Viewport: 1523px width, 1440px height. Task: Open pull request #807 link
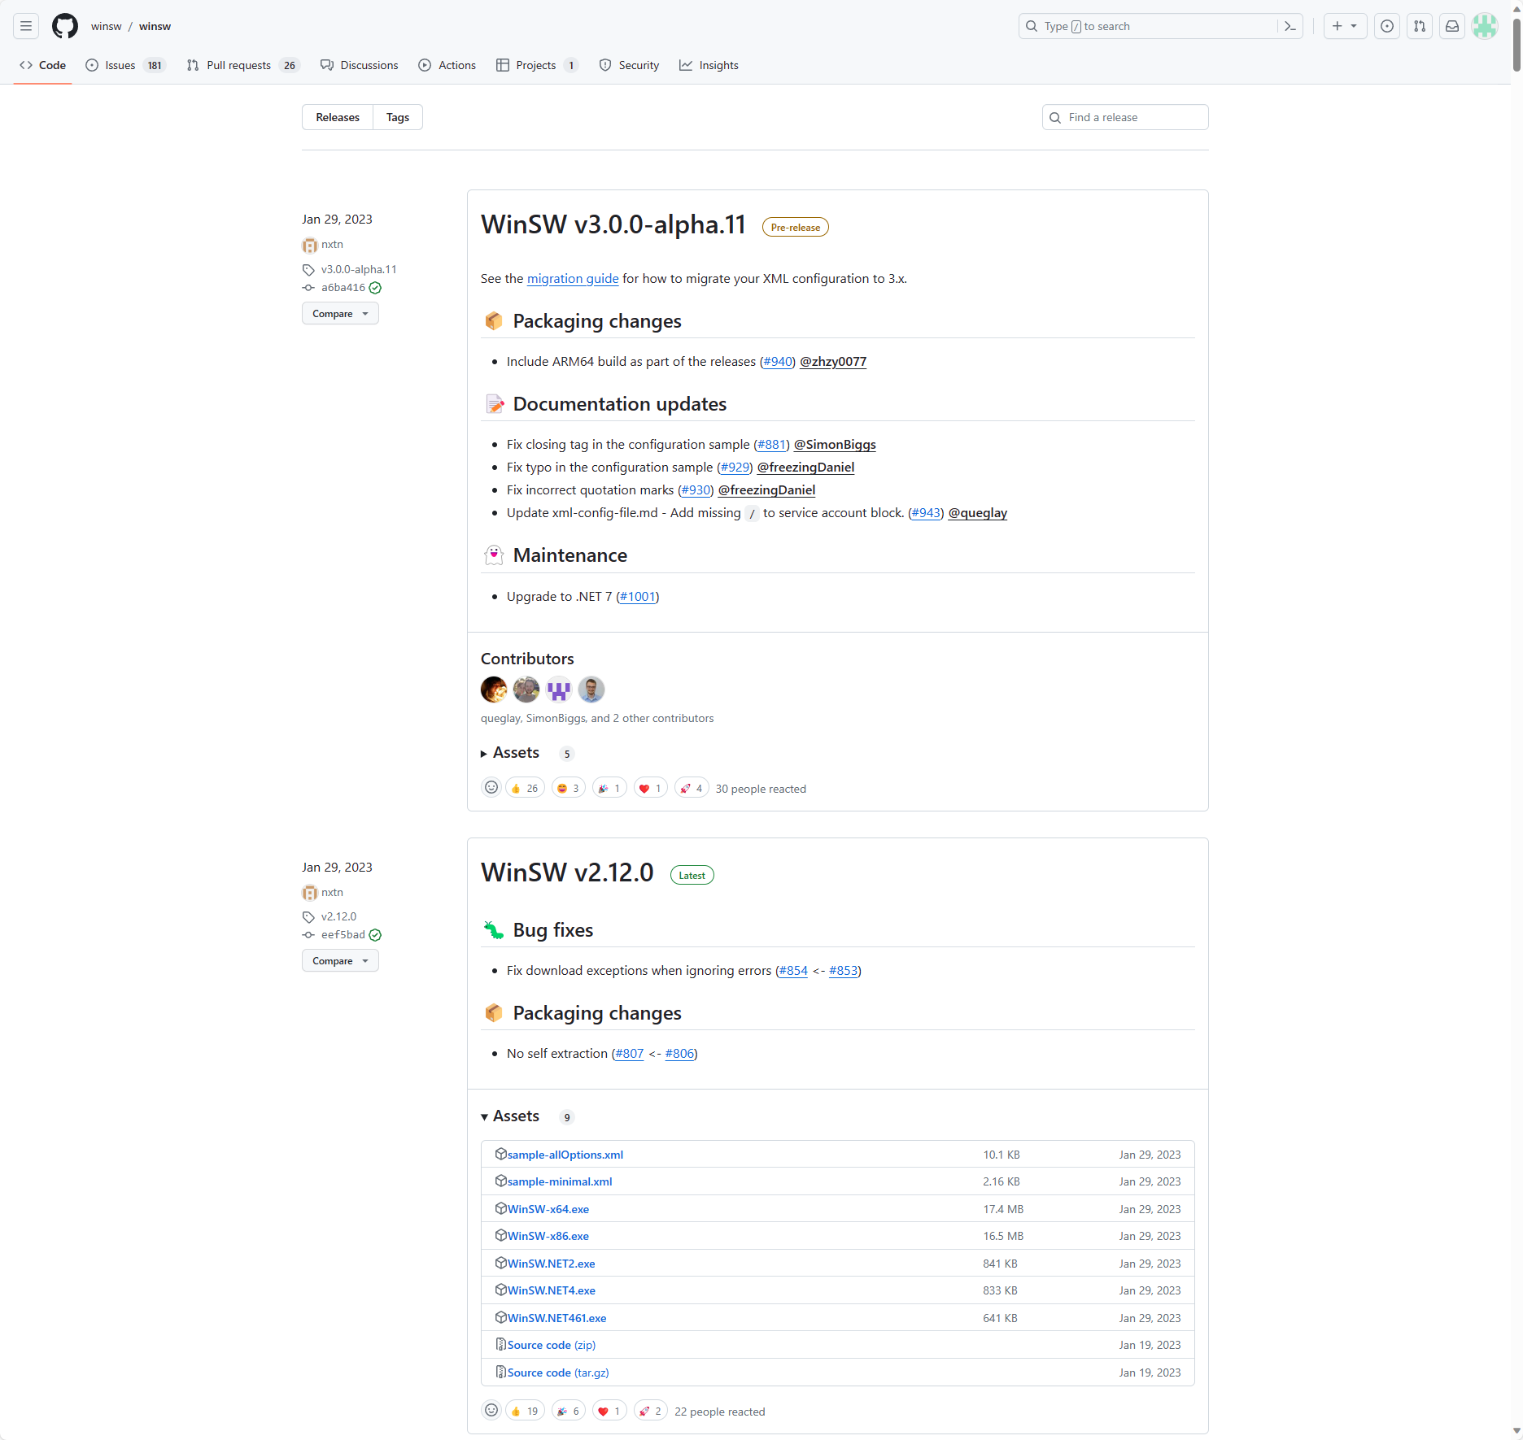(629, 1054)
